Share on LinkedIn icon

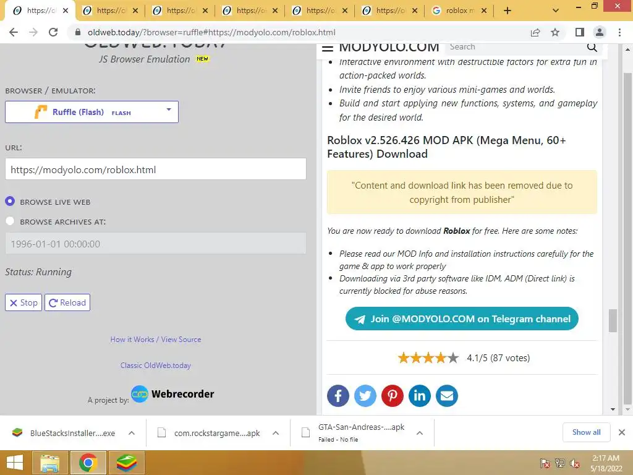tap(420, 396)
